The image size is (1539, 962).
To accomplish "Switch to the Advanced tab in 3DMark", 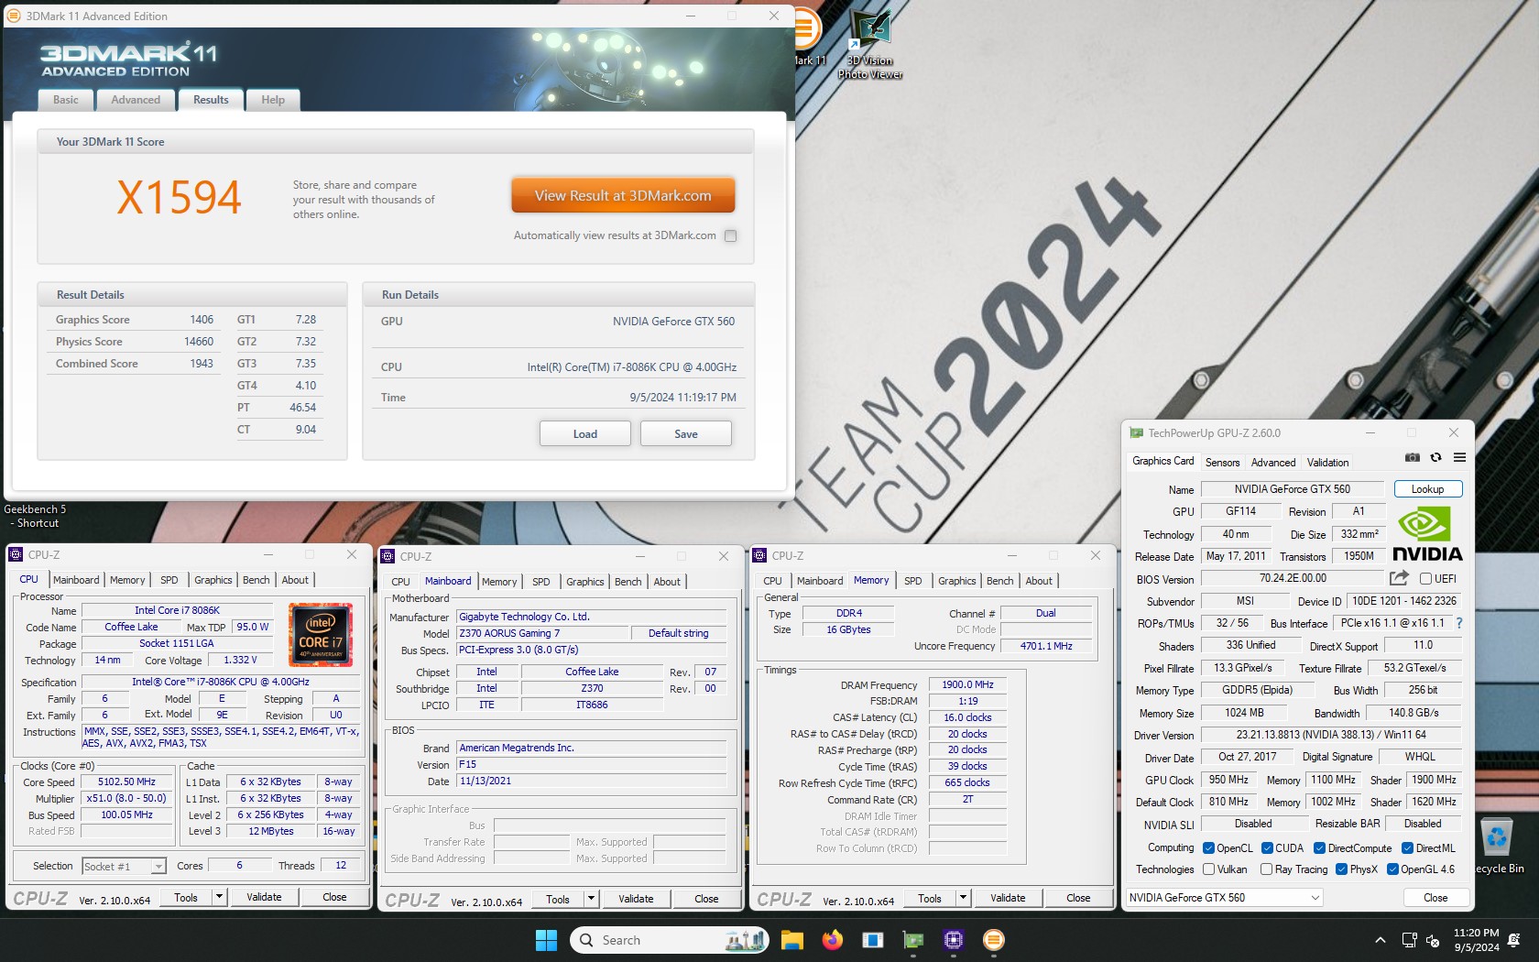I will (x=136, y=100).
